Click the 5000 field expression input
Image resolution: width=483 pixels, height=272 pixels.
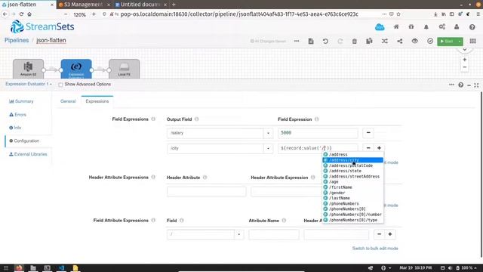coord(318,133)
